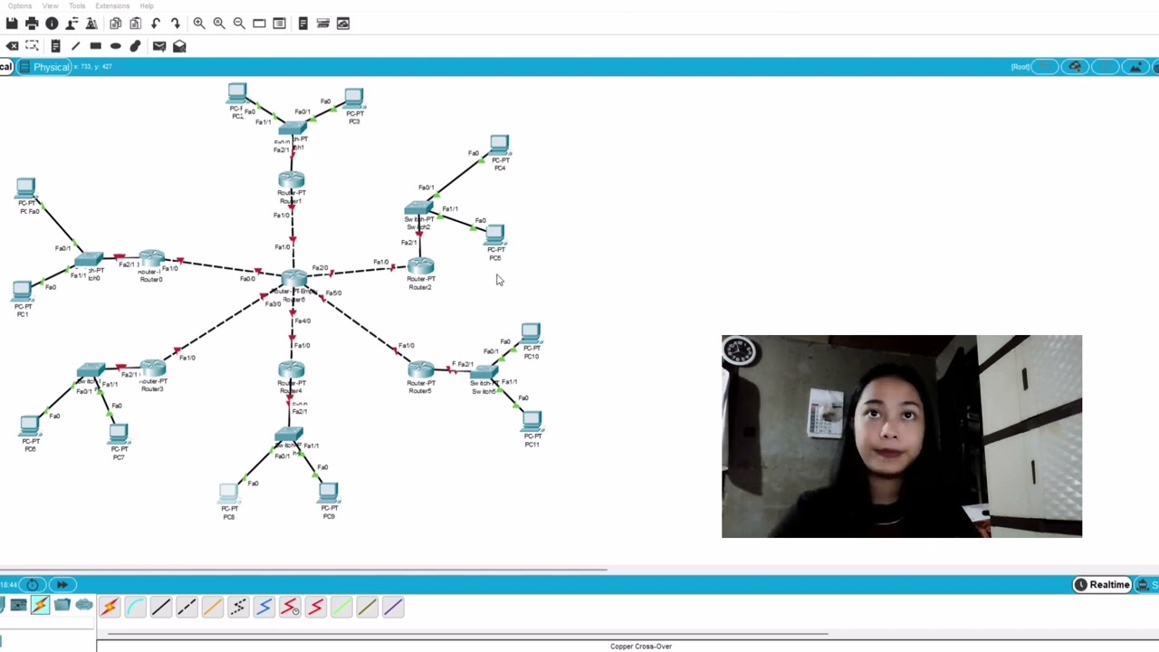Select the folder-shaped device category icon

tap(62, 605)
